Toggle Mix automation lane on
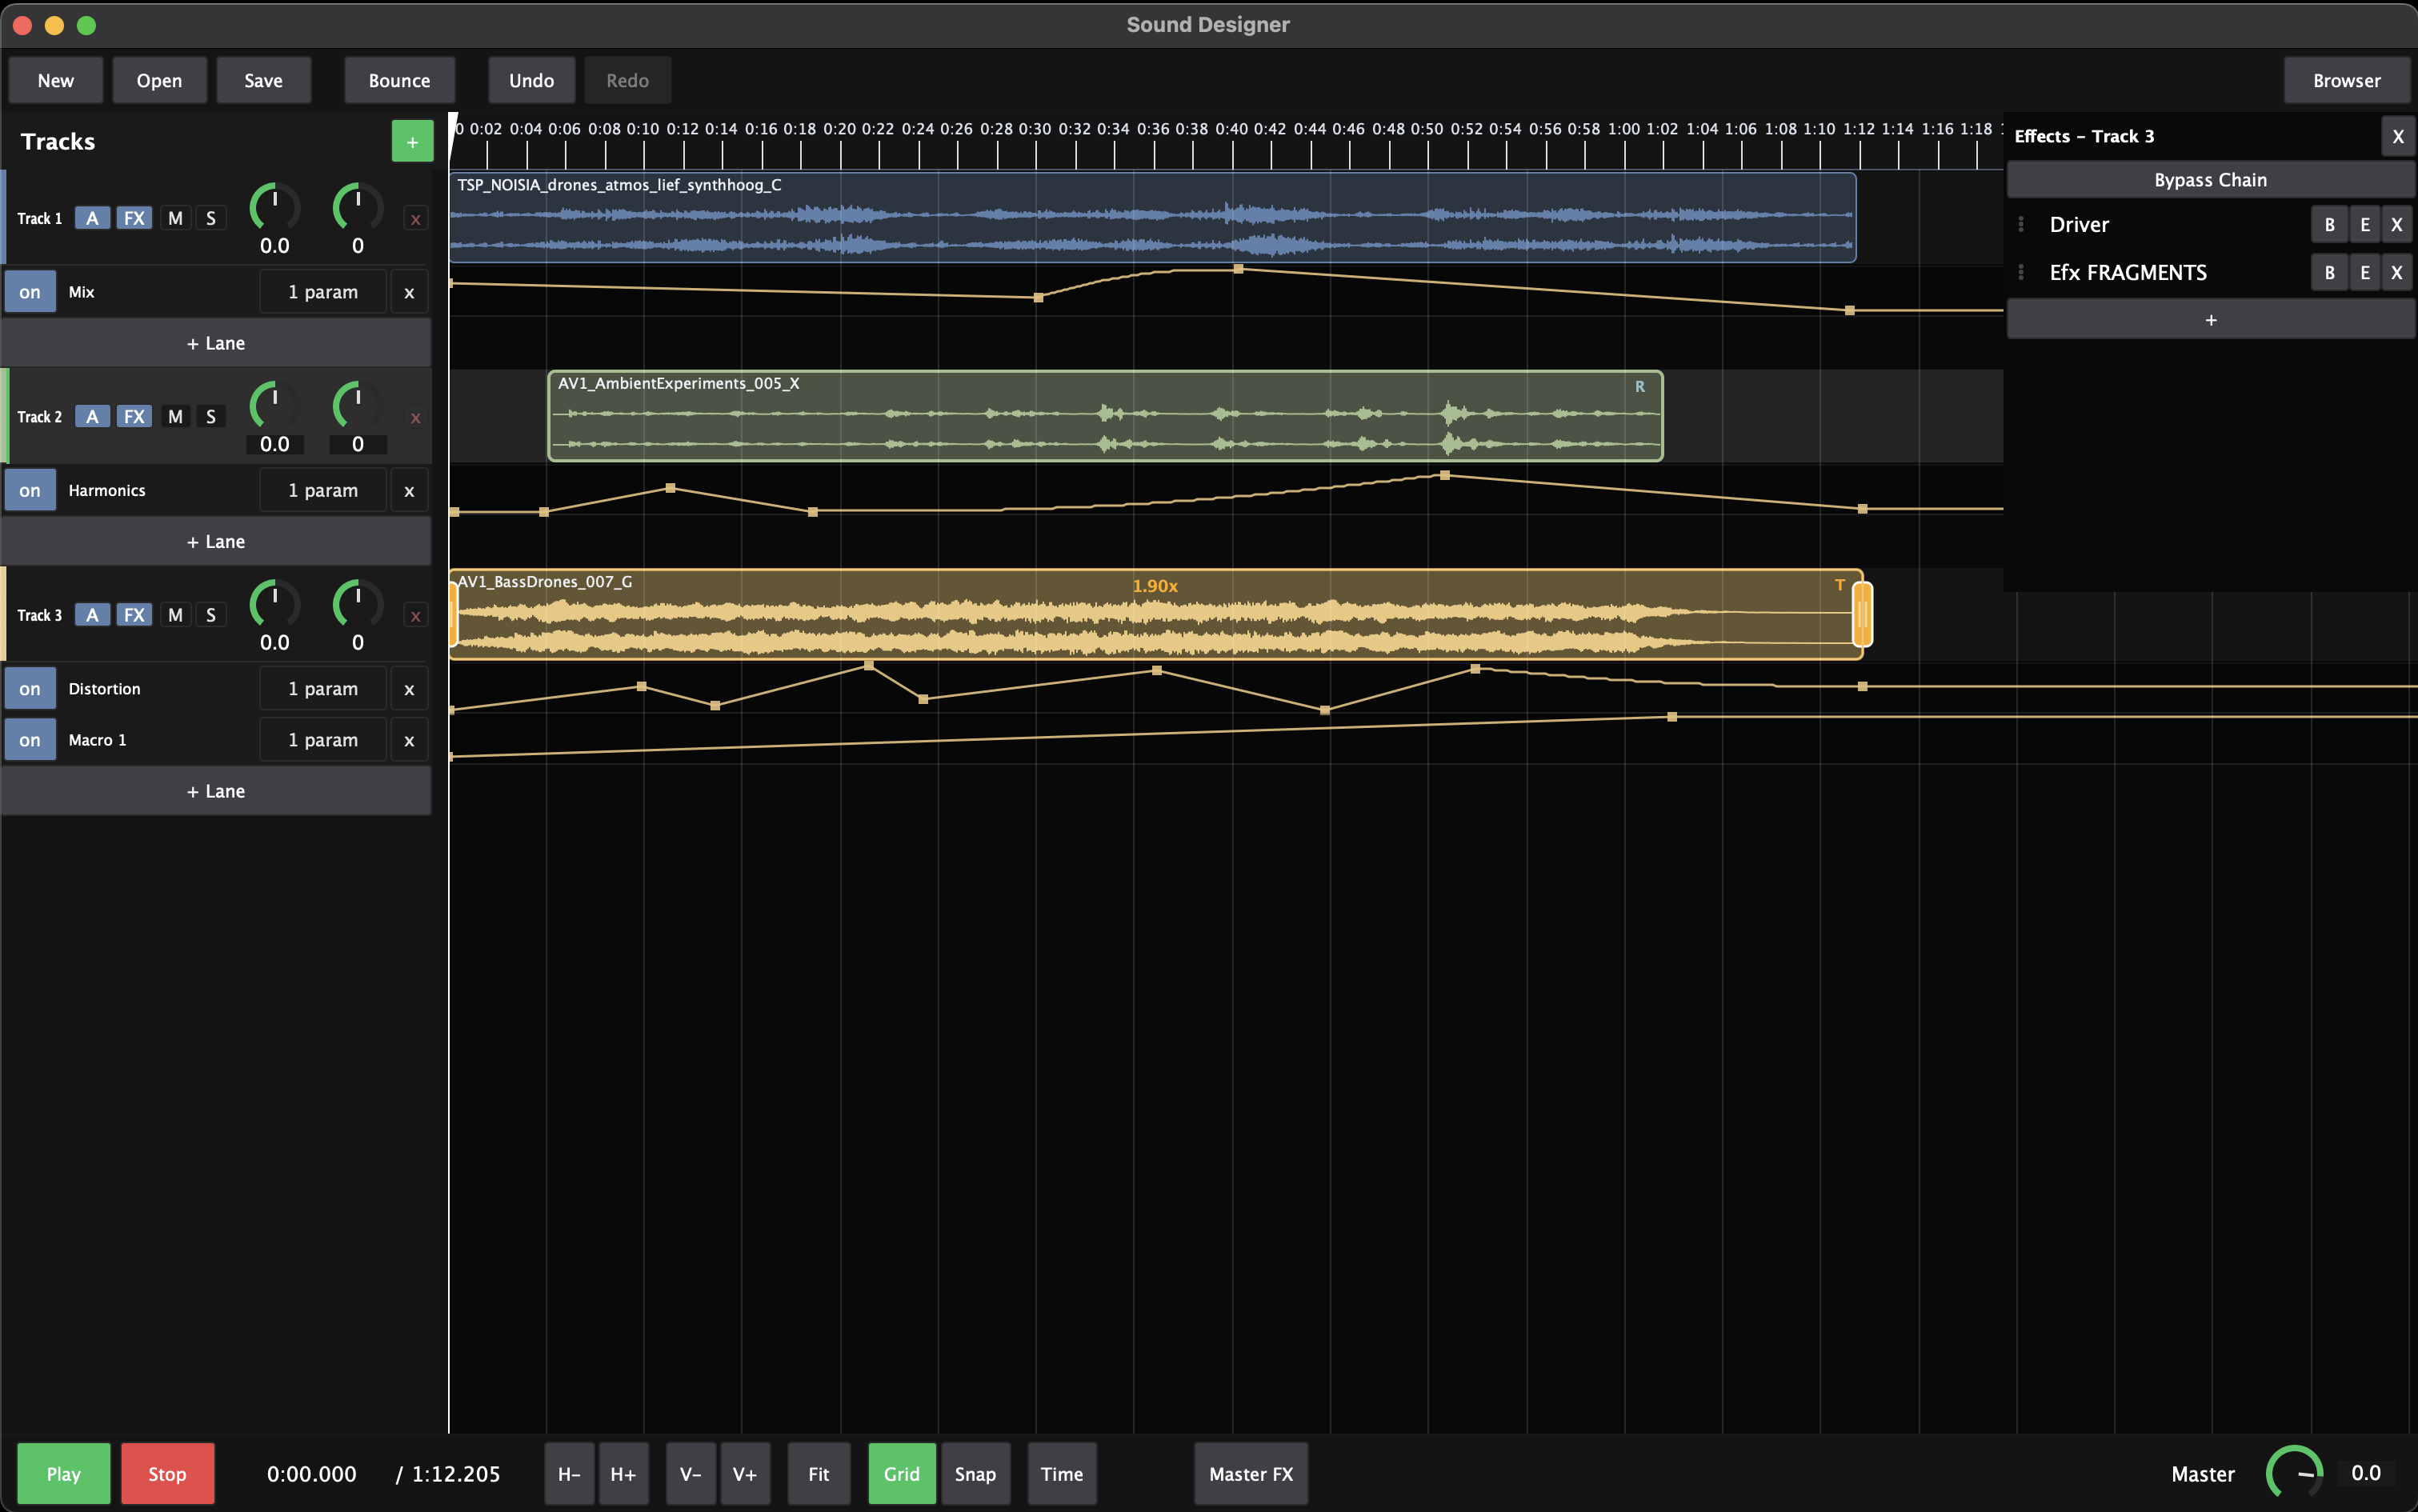This screenshot has width=2418, height=1512. tap(30, 292)
